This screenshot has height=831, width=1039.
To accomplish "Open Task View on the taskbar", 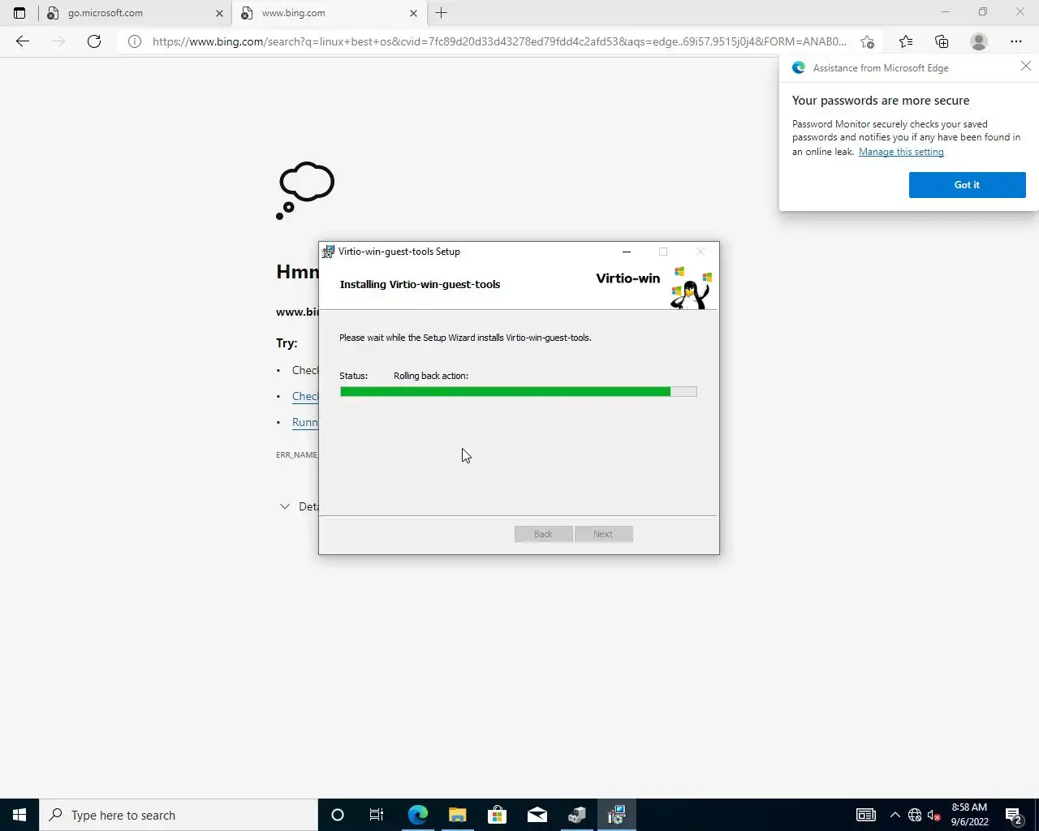I will 377,815.
